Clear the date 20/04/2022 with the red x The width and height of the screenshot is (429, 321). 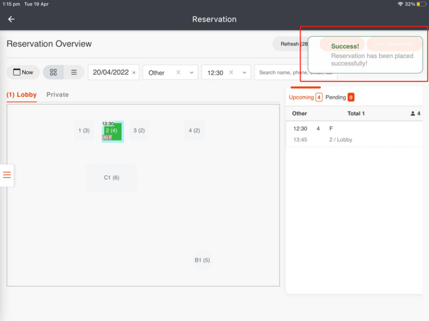point(134,73)
